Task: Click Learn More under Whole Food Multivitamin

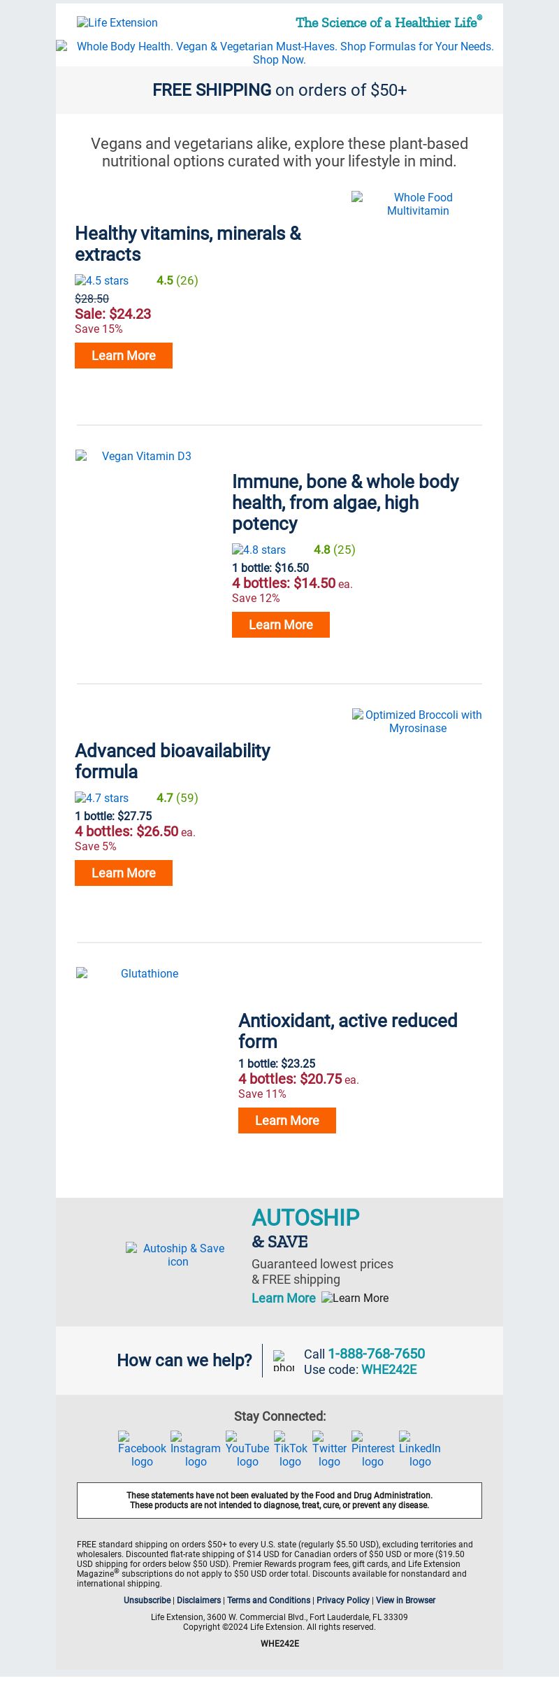Action: coord(124,355)
